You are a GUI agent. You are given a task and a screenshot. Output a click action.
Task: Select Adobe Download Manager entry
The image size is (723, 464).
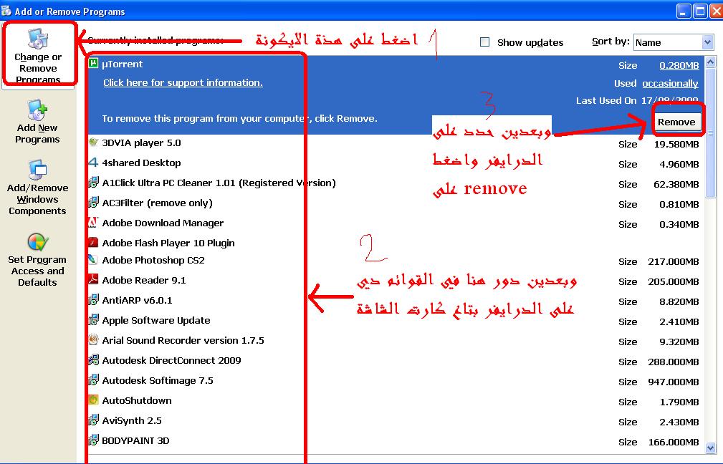pos(396,223)
